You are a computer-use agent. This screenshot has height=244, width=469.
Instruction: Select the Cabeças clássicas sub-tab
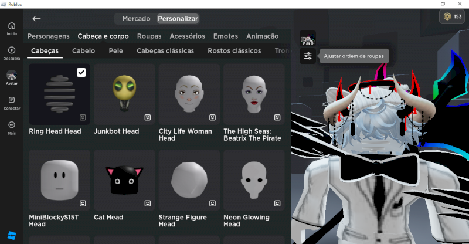click(165, 51)
